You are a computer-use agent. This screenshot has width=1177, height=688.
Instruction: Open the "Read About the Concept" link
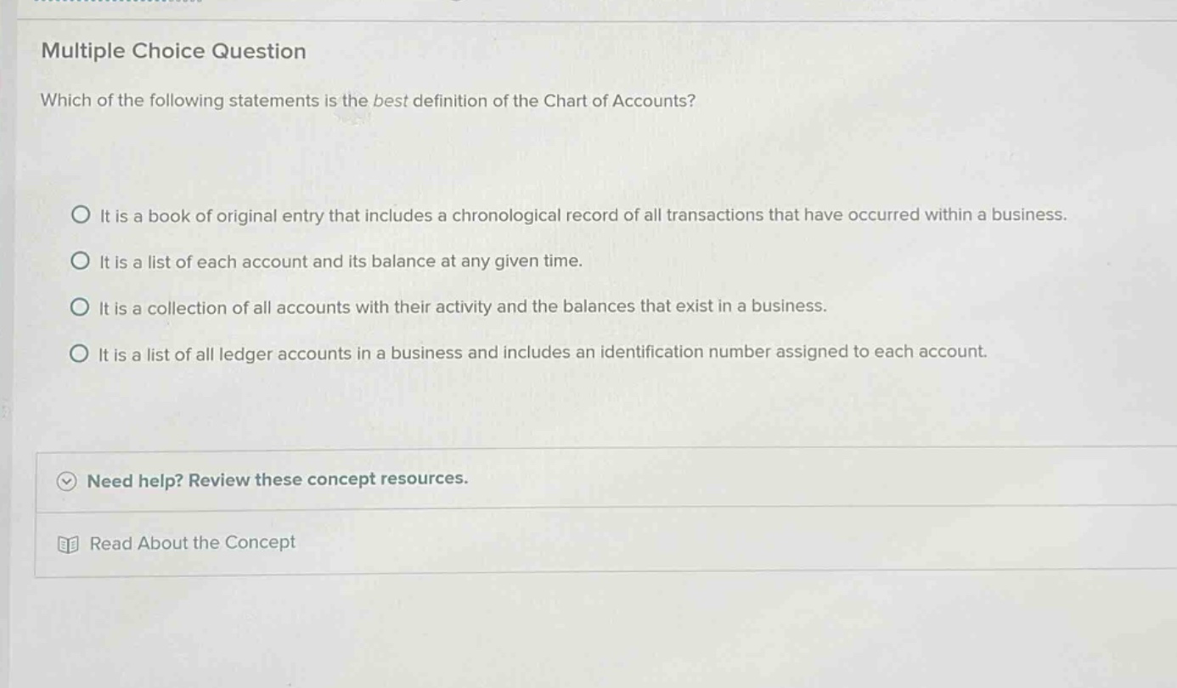point(193,543)
